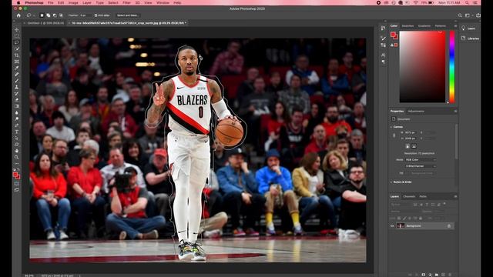
Task: Create a new group with folder icon
Action: [x=437, y=275]
